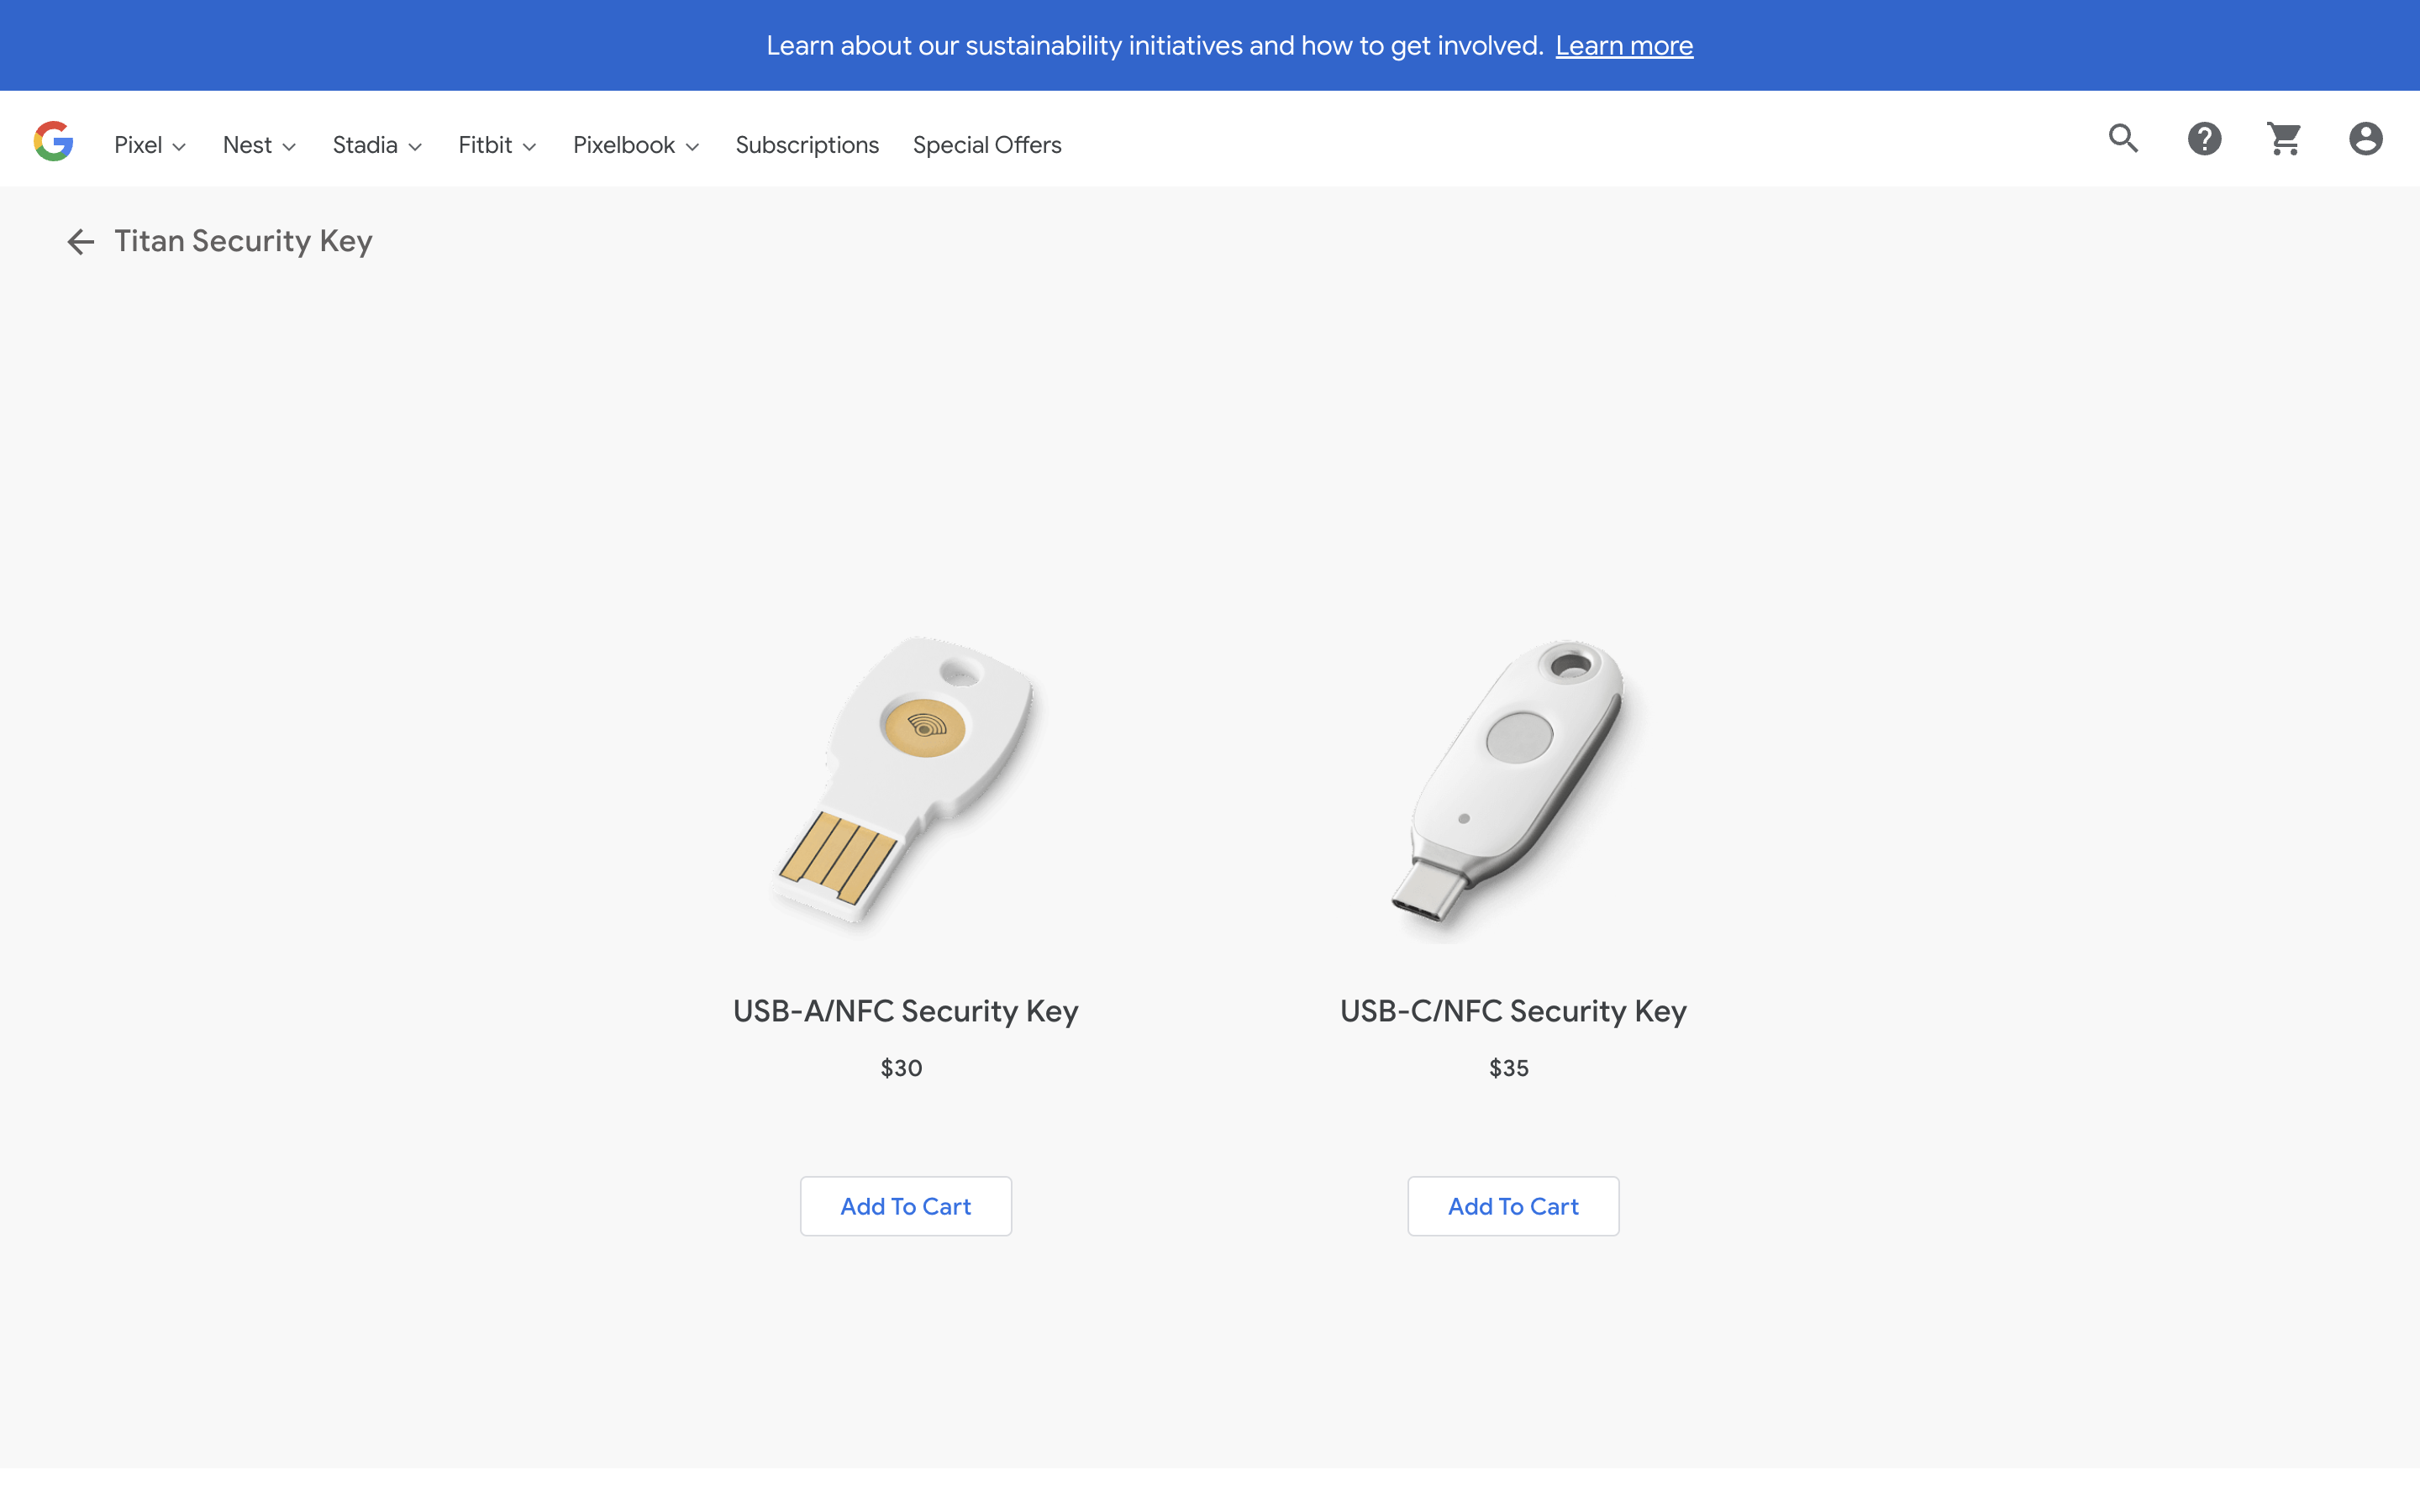Open the USB-C/NFC Security Key title
Screen dimensions: 2420x1512
(1513, 1011)
